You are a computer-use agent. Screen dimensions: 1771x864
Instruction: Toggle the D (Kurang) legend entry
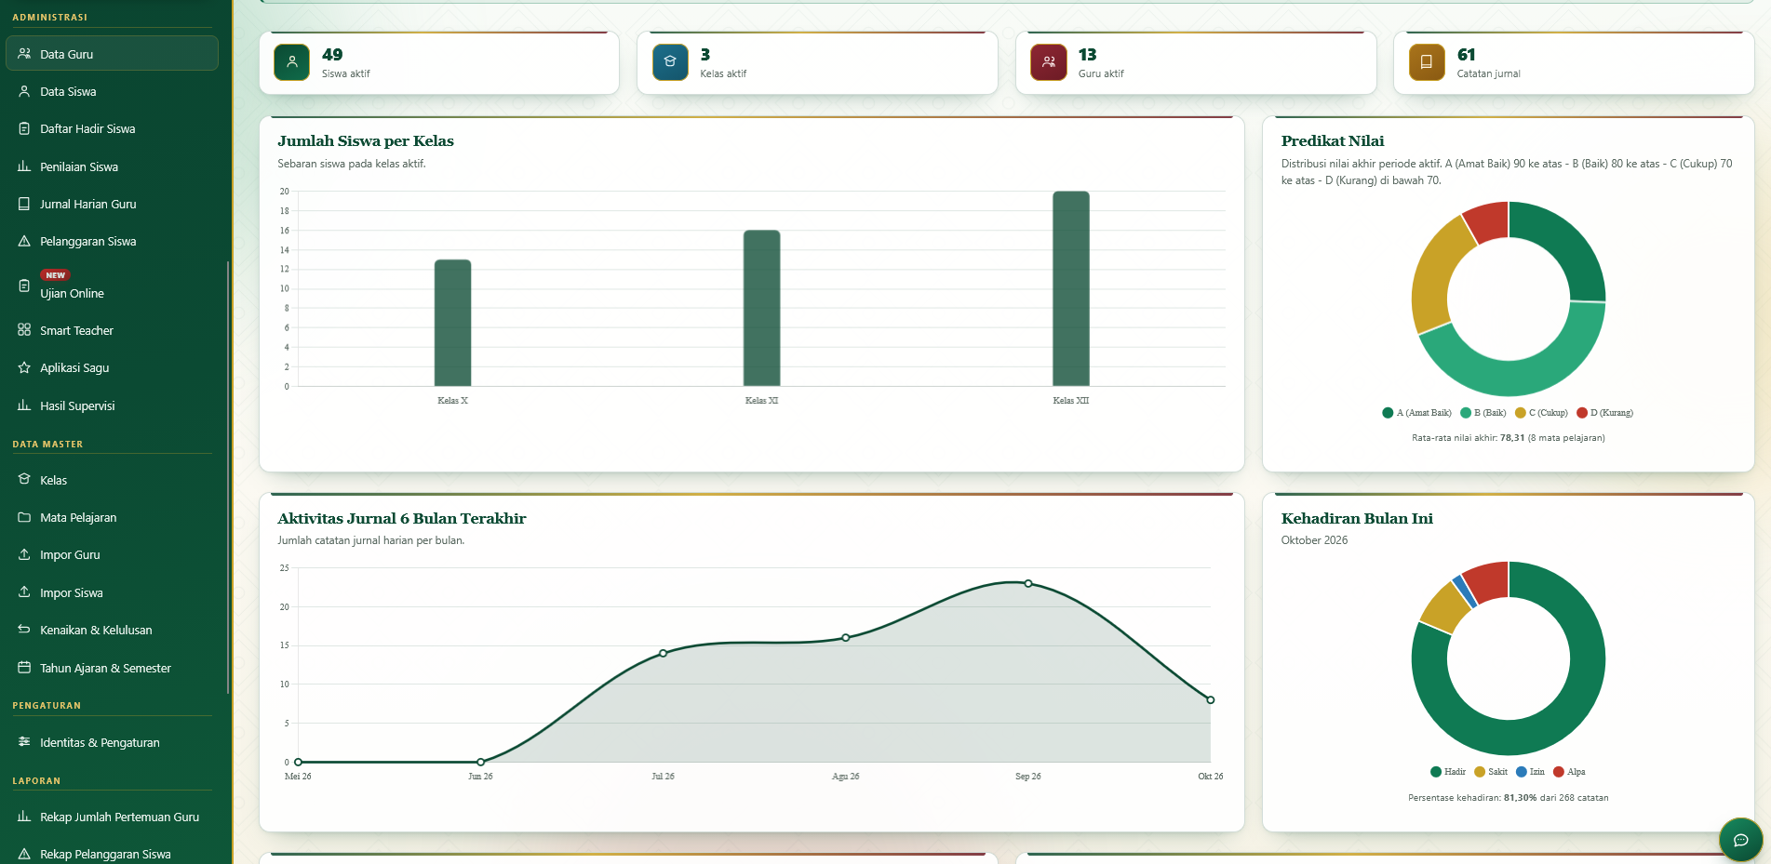click(x=1605, y=413)
